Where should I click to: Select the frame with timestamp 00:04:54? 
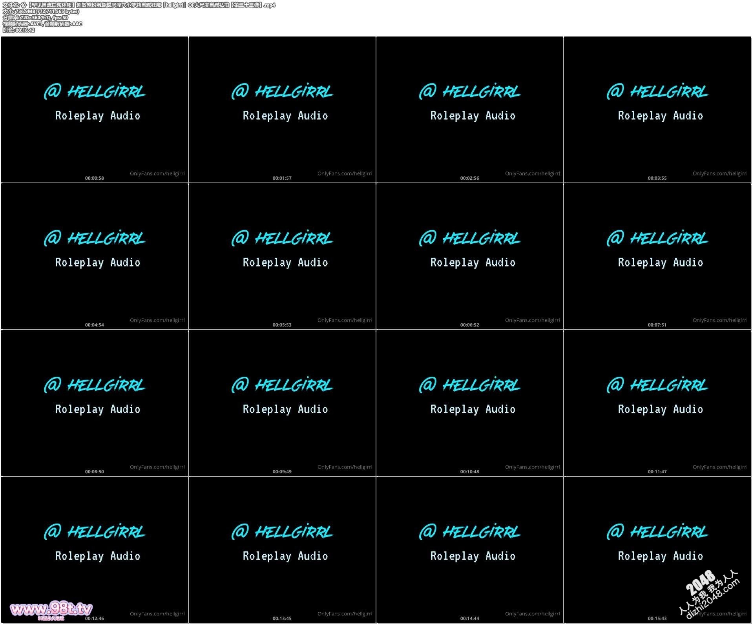(x=95, y=256)
